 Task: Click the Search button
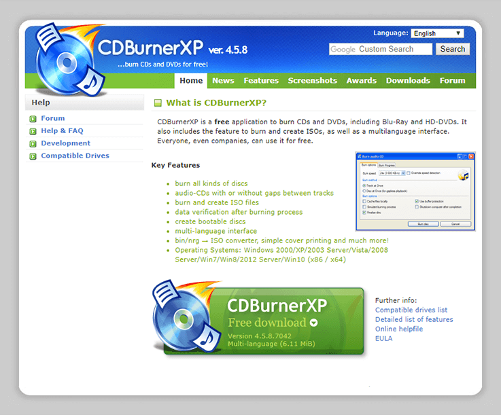coord(453,49)
